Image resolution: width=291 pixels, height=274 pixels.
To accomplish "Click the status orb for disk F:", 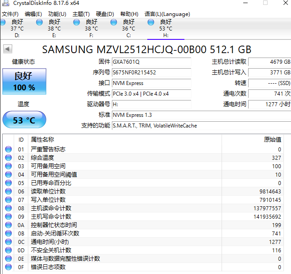I will pos(76,22).
